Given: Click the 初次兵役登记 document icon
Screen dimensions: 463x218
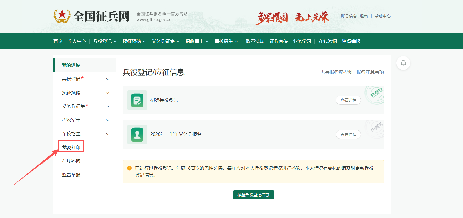Looking at the screenshot, I should point(137,100).
